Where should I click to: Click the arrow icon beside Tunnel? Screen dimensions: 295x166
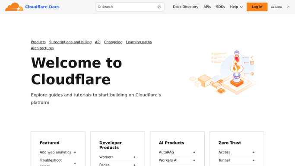click(254, 160)
